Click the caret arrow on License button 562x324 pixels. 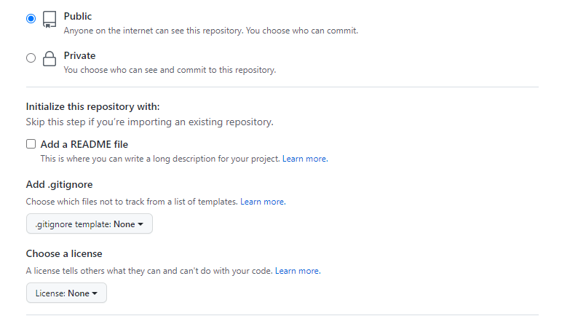pos(95,293)
